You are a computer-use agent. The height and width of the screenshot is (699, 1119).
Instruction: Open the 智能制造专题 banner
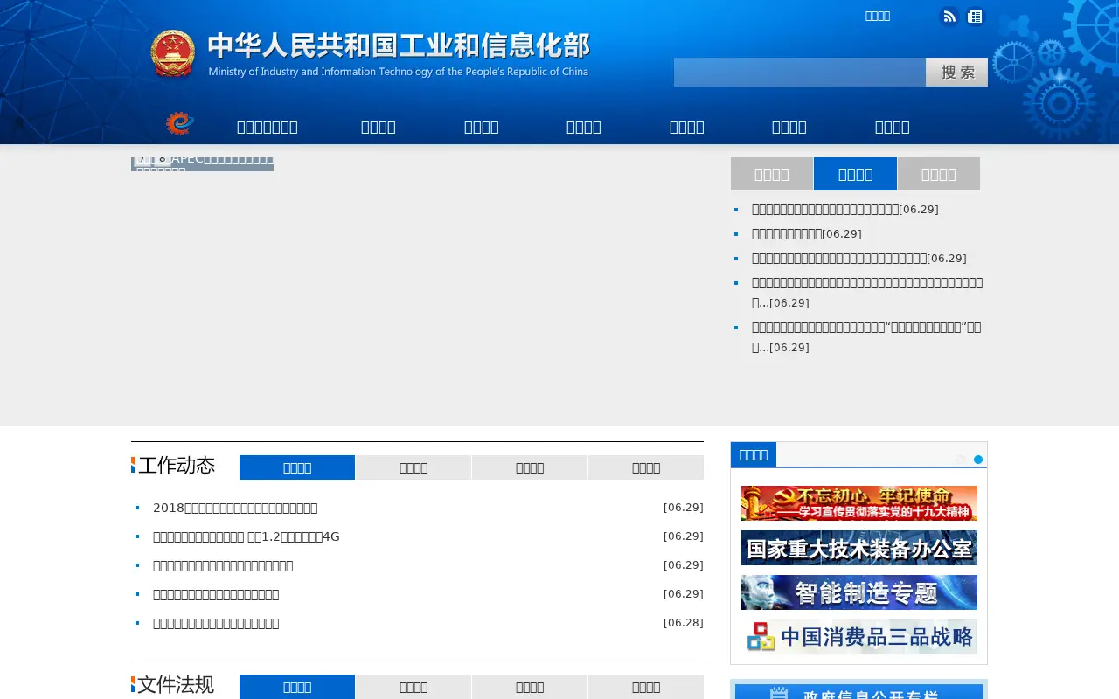pos(859,592)
